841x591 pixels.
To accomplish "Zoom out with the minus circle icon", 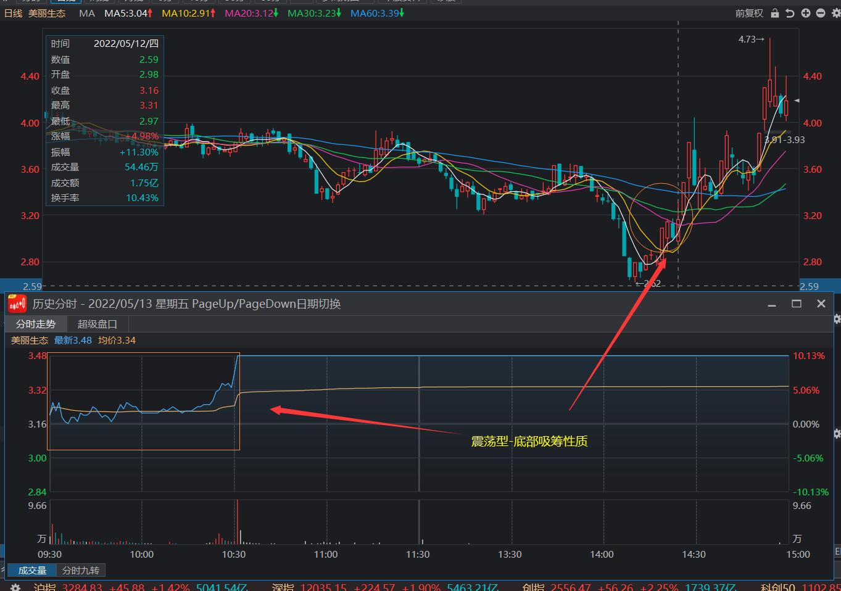I will click(821, 13).
